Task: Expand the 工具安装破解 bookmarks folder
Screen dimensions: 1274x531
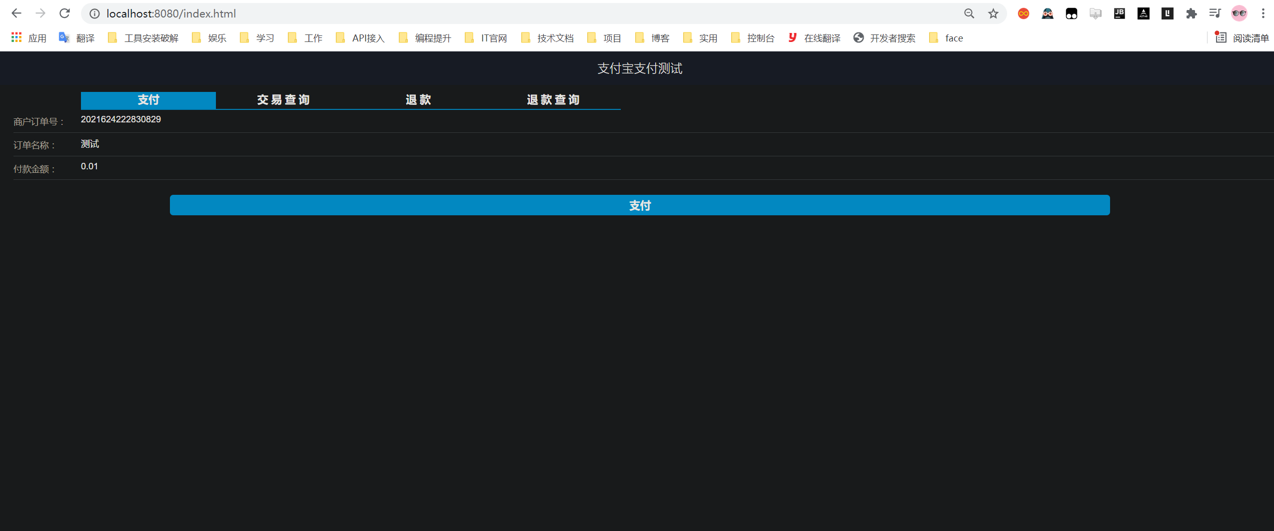Action: [x=151, y=37]
